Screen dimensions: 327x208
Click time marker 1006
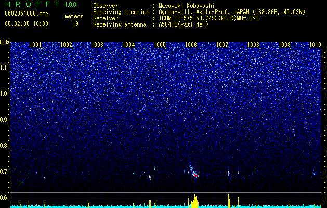pyautogui.click(x=191, y=45)
